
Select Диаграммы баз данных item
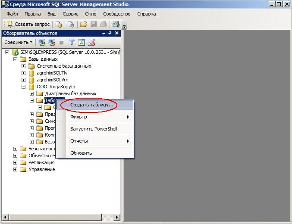(x=71, y=93)
